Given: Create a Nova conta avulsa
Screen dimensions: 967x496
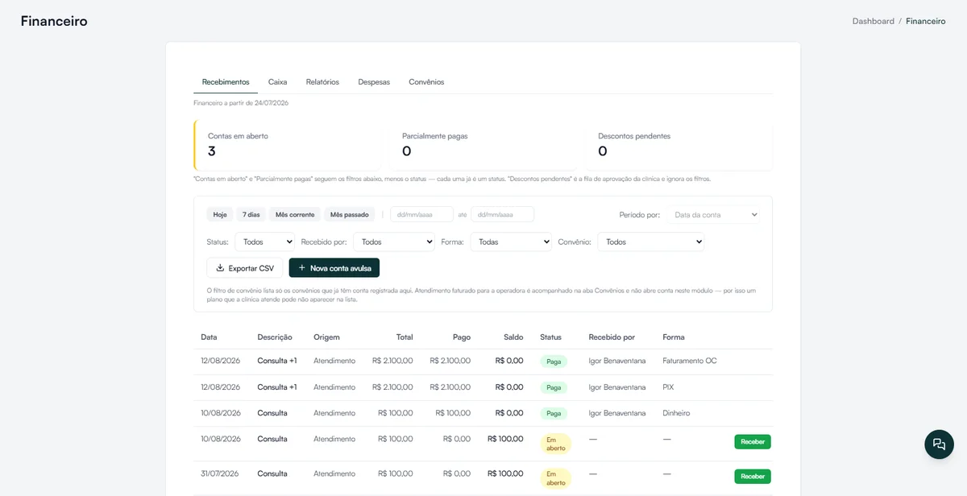Looking at the screenshot, I should pos(334,268).
